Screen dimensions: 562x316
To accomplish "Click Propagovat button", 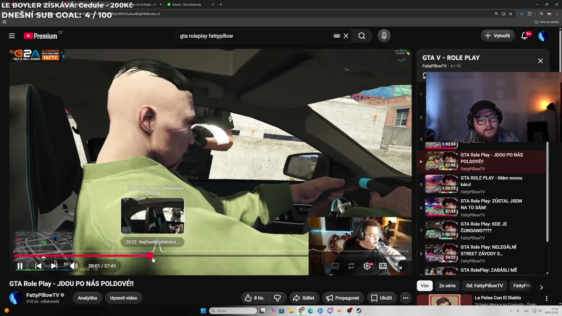I will [342, 298].
